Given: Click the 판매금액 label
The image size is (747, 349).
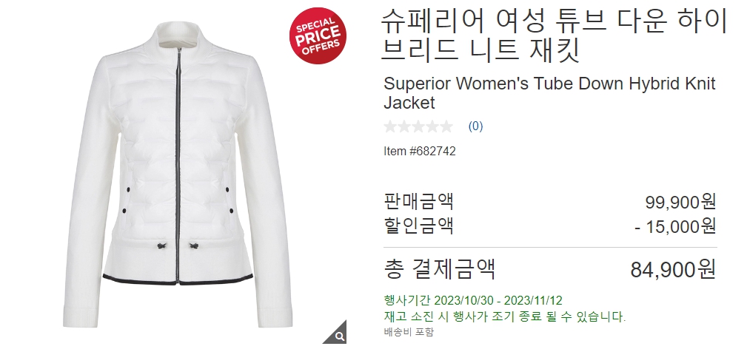Looking at the screenshot, I should pos(418,201).
